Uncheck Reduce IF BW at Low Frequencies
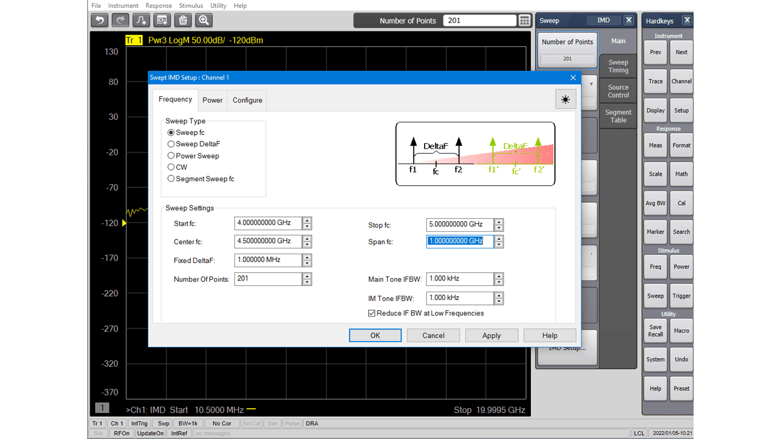 pos(371,313)
